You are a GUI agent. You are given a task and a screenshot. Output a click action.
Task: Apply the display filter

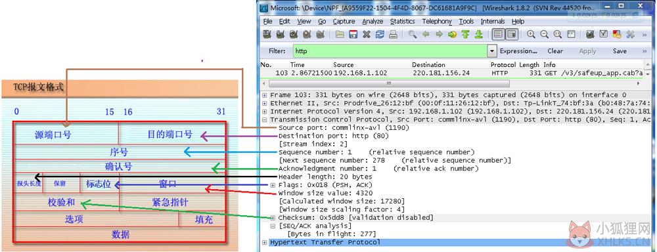[x=587, y=51]
